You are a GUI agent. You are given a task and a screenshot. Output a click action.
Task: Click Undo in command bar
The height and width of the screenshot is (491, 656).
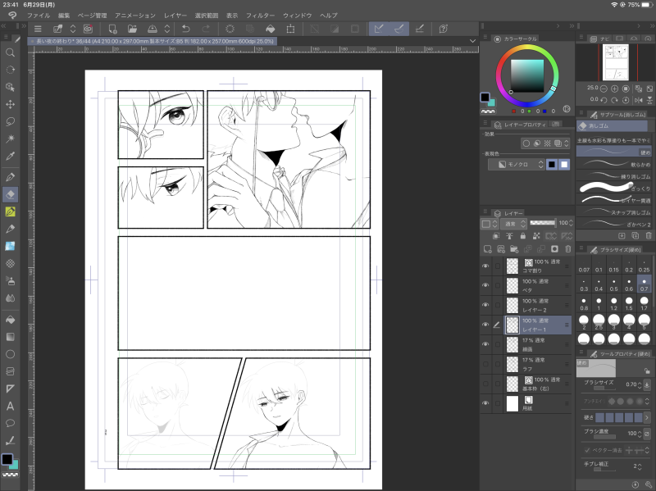point(186,29)
